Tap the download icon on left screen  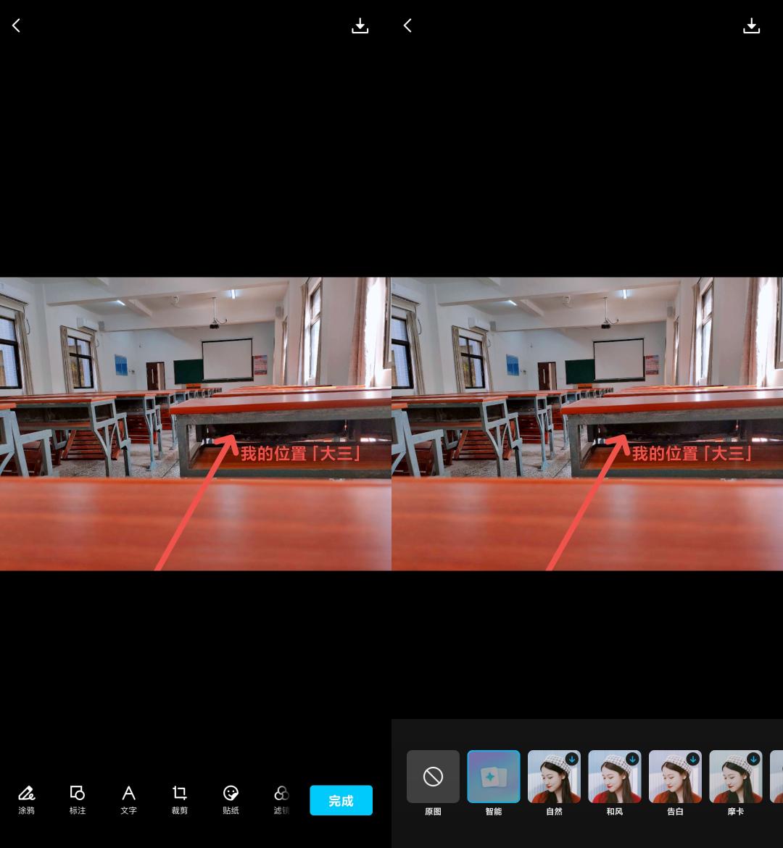[x=360, y=25]
